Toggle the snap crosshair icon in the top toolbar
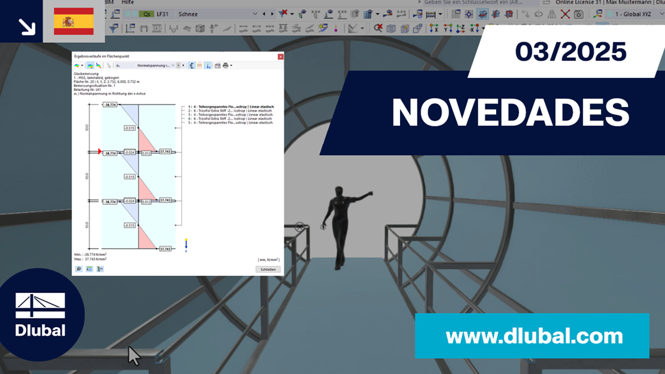Screen dimensions: 665x374 coord(469,14)
